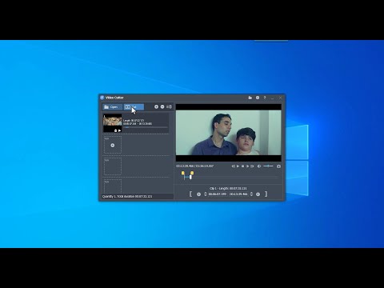
Task: Delete clip using the trash icon on its thumbnail
Action: [x=115, y=130]
